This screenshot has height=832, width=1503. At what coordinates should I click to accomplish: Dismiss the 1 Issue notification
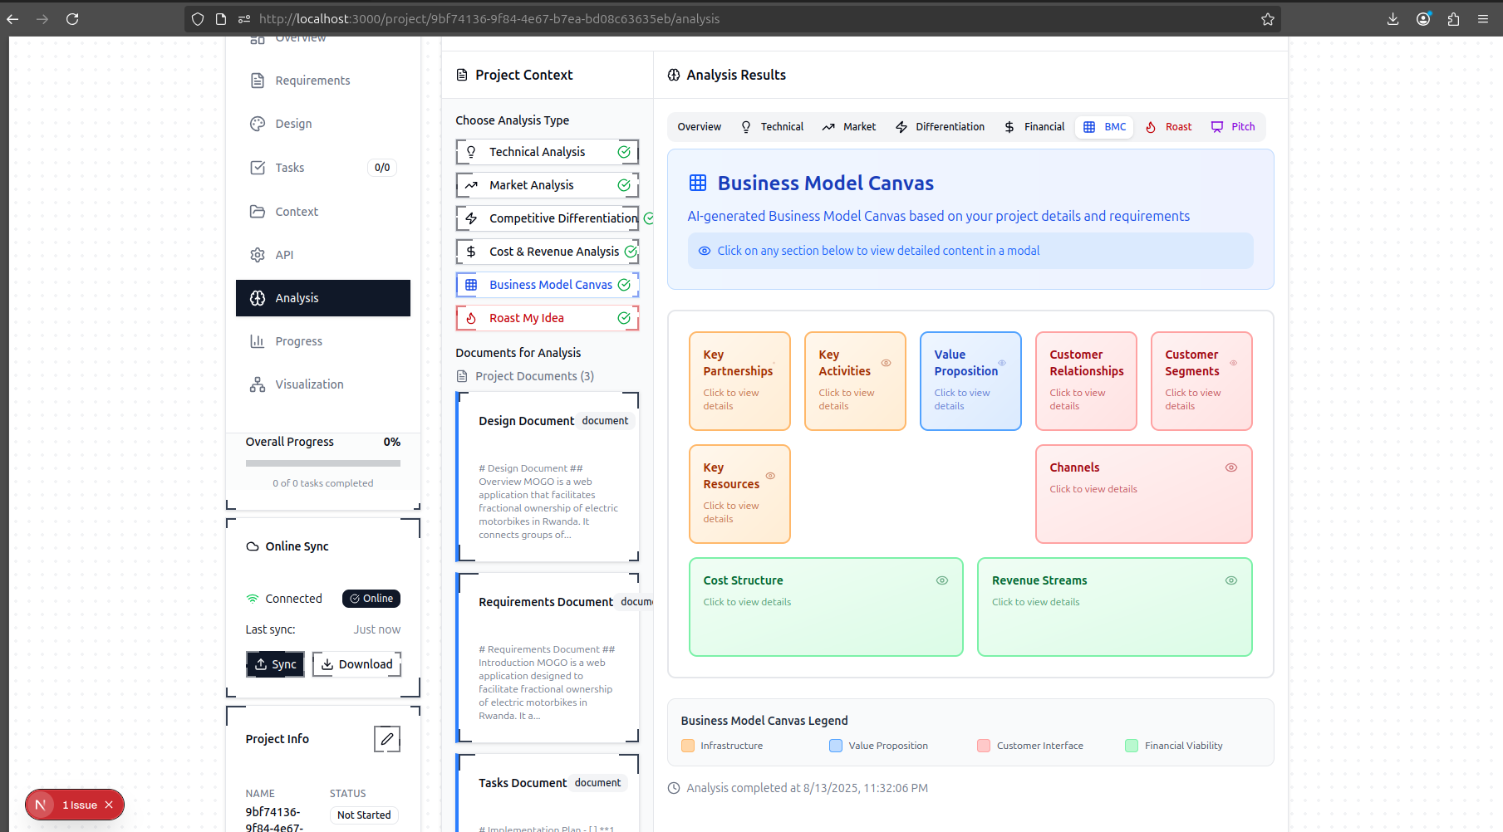pos(109,805)
